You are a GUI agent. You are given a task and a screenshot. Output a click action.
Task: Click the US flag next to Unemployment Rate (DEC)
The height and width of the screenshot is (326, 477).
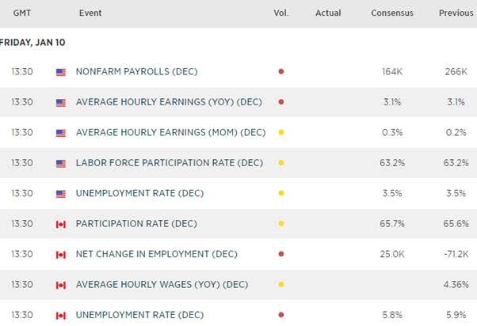(x=61, y=194)
